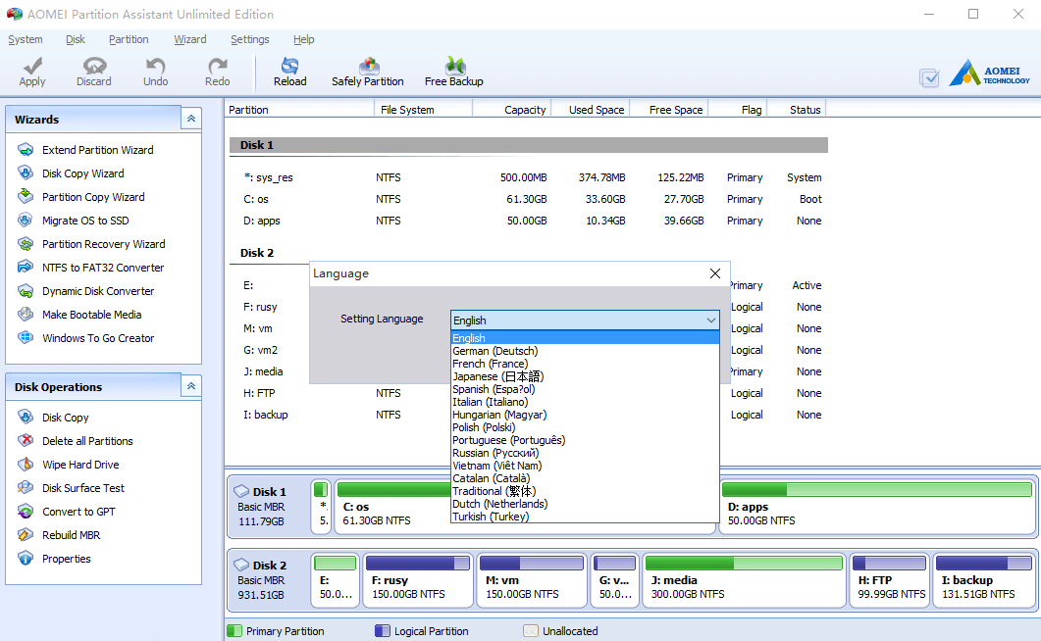Open the Settings menu
The width and height of the screenshot is (1041, 641).
249,40
